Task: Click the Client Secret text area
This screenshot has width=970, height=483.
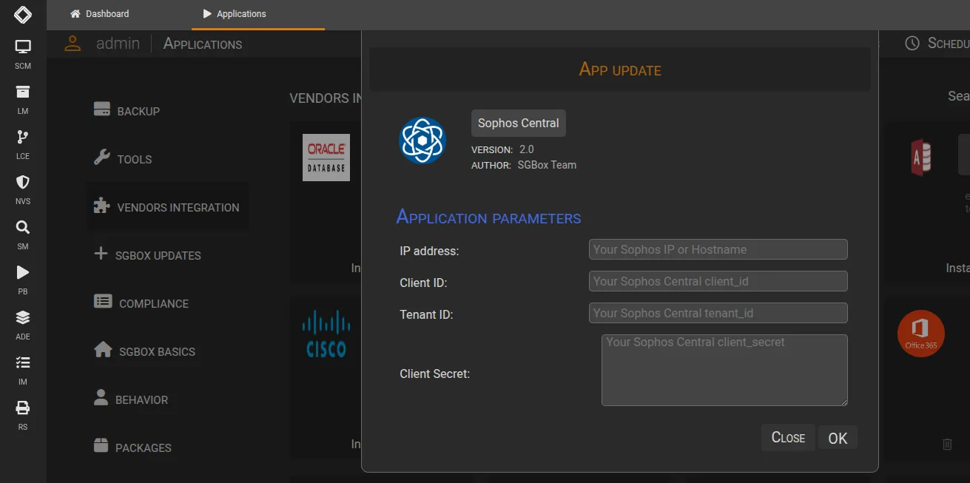Action: coord(724,370)
